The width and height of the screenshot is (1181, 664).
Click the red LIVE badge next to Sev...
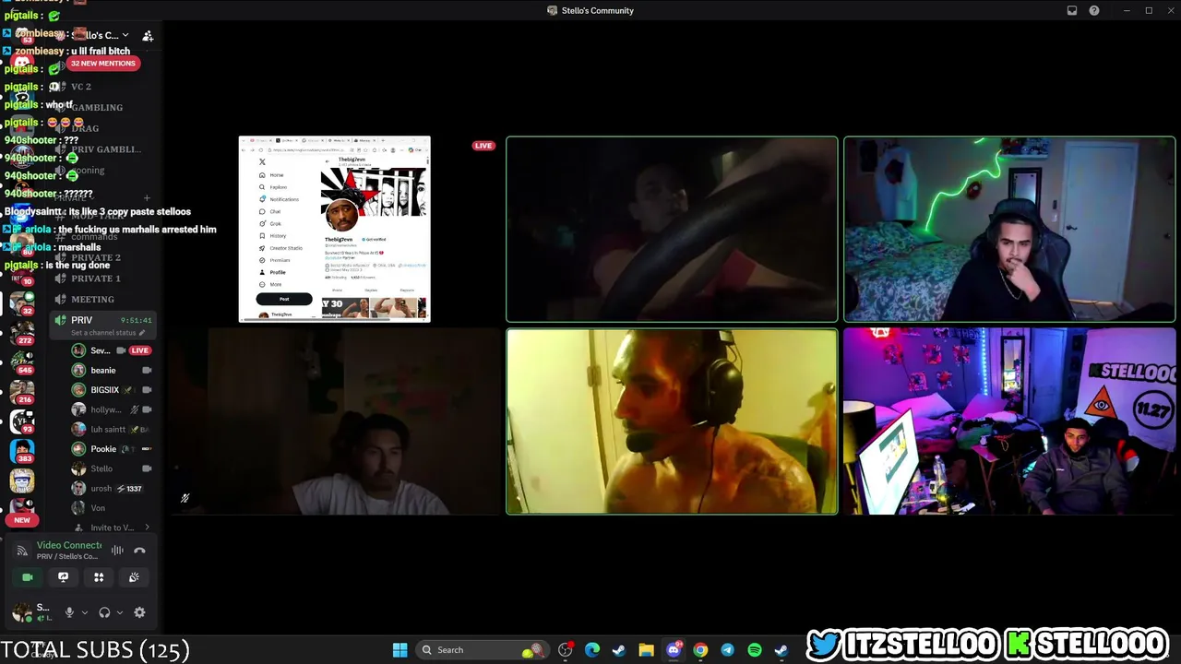point(139,350)
